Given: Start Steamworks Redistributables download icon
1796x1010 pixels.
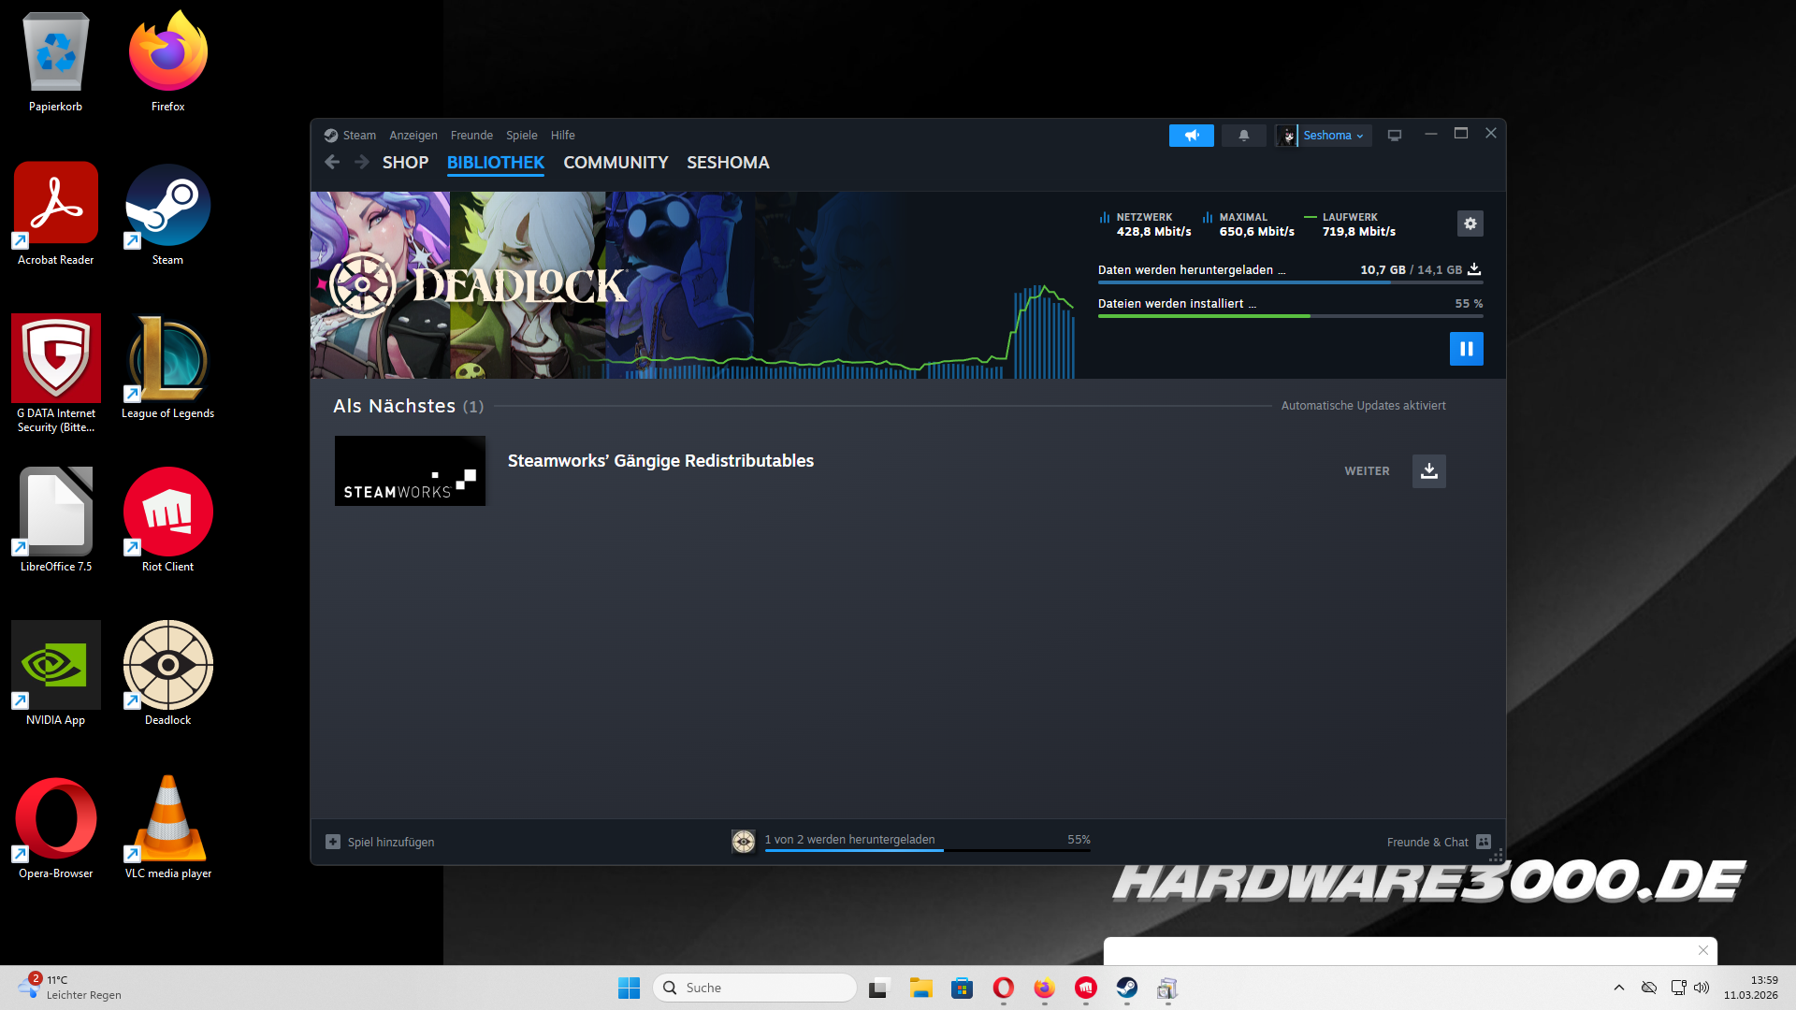Looking at the screenshot, I should [1428, 471].
